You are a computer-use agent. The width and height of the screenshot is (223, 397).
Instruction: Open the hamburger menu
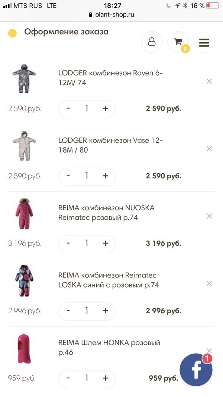point(204,42)
